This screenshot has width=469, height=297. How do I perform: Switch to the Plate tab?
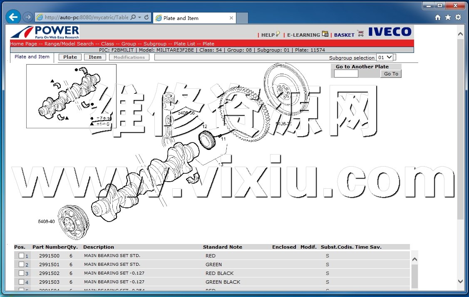70,57
